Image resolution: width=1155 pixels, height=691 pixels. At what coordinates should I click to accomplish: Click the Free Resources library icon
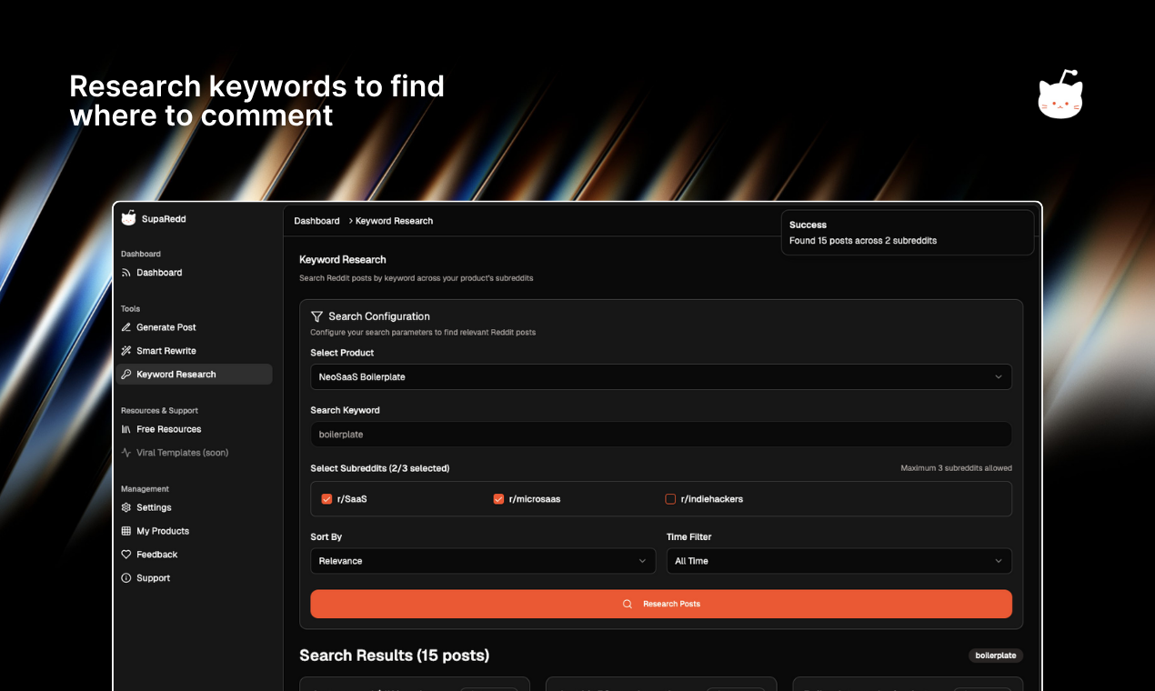click(x=126, y=429)
